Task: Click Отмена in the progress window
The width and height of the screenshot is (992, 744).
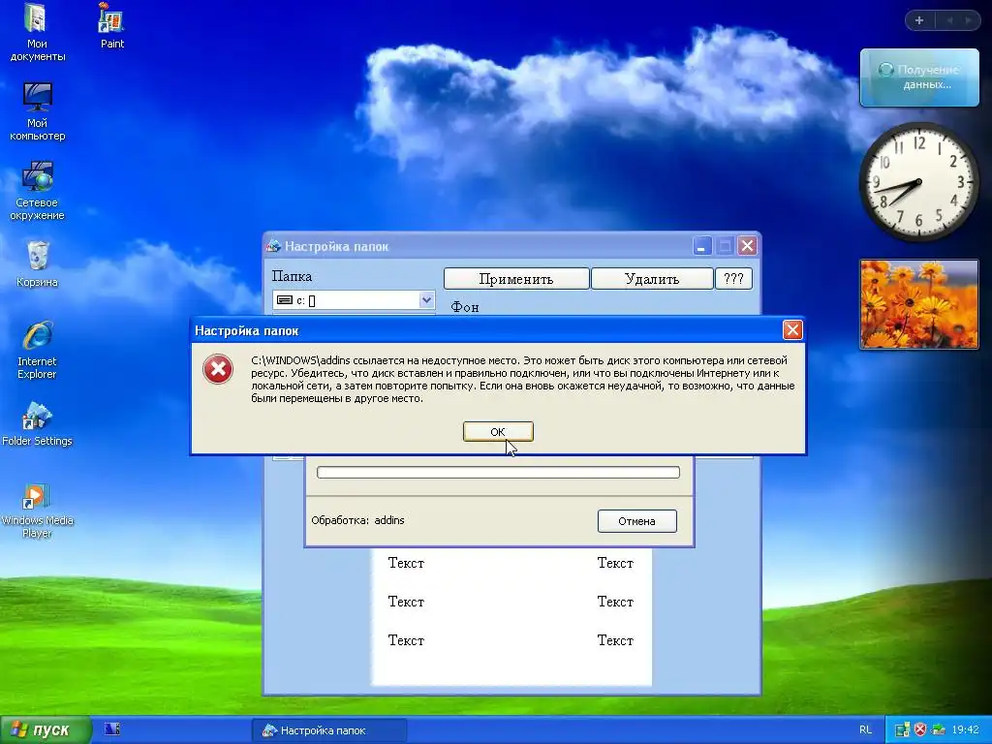Action: pos(637,520)
